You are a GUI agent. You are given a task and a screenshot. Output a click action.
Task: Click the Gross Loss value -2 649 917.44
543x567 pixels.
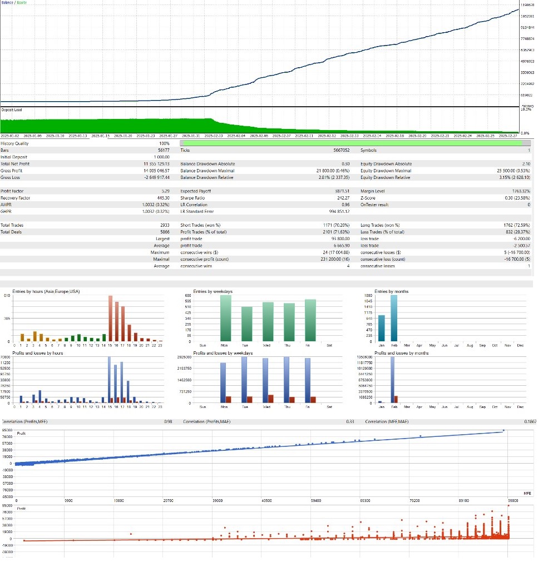pos(156,180)
